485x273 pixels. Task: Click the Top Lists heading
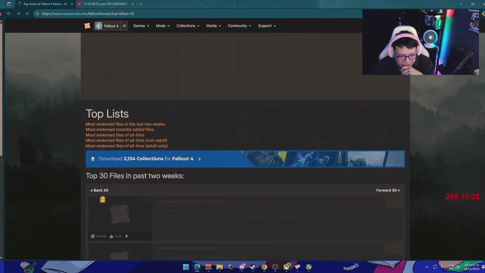[x=107, y=114]
